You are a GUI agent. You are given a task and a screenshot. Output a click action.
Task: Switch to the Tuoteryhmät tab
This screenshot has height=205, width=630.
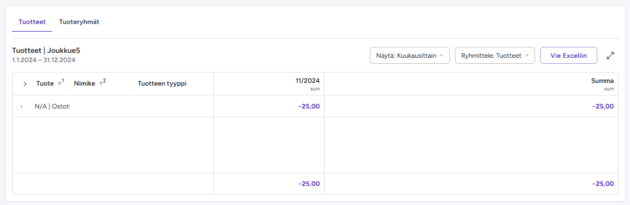pos(79,22)
